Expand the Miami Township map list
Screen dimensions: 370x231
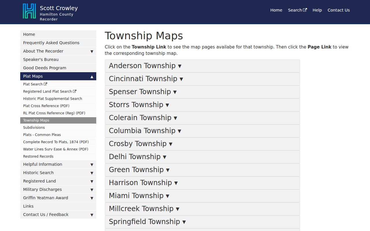click(x=202, y=196)
